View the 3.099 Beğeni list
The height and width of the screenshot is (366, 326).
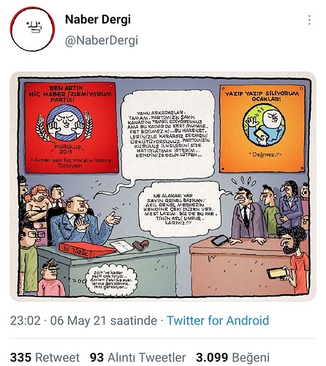232,357
